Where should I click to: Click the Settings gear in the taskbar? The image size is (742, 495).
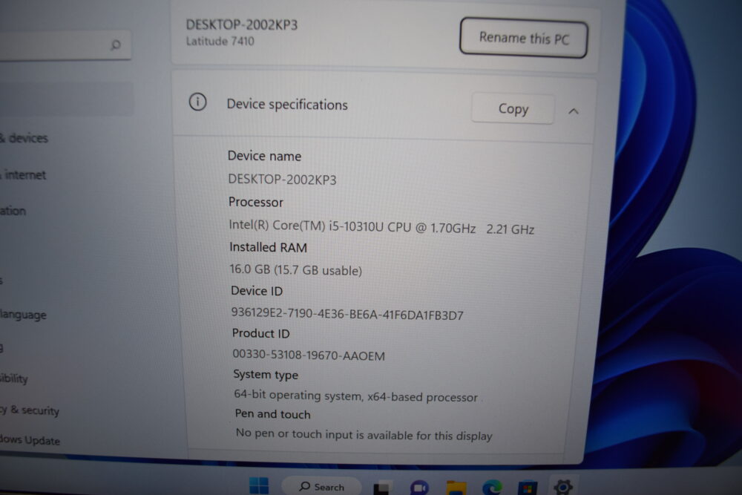click(x=563, y=487)
